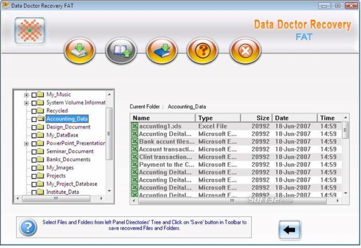This screenshot has width=361, height=248.
Task: Minimize the Data Doctor Recovery window
Action: [x=324, y=5]
